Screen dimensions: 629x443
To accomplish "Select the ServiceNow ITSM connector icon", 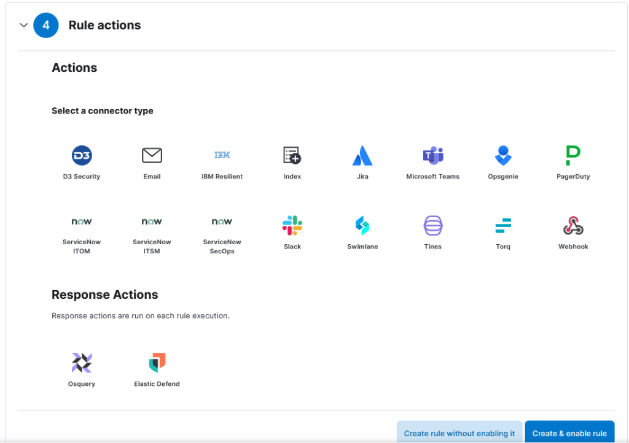I will (152, 221).
